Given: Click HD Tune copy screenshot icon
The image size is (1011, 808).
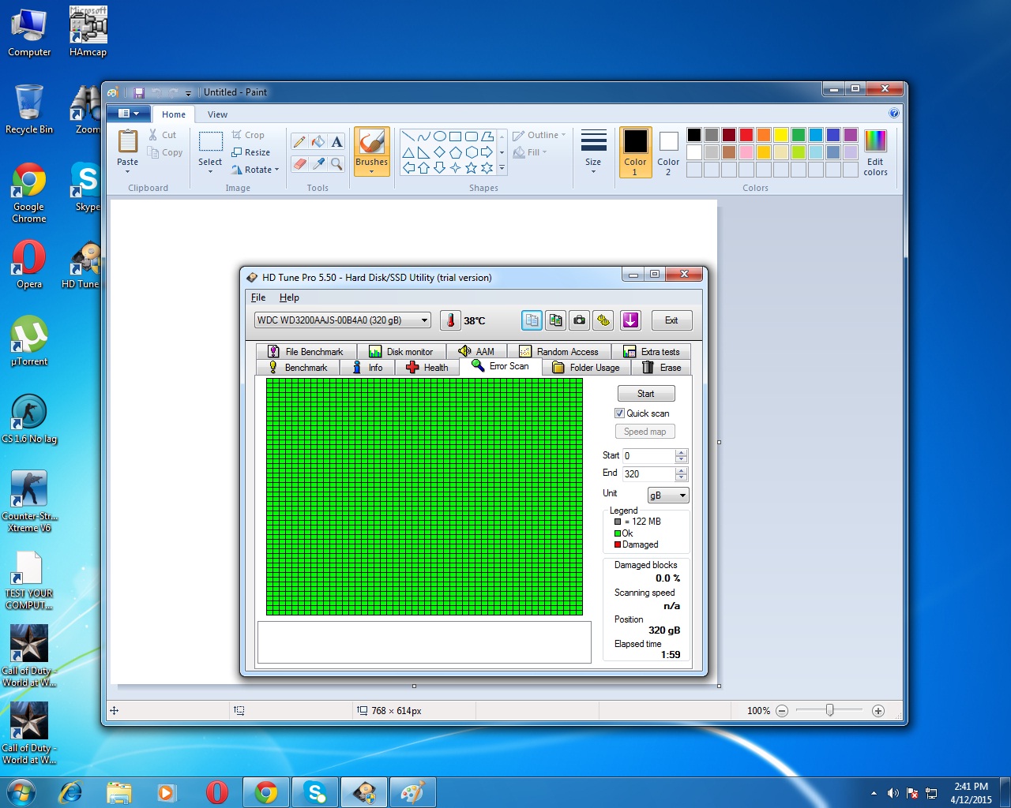Looking at the screenshot, I should pyautogui.click(x=556, y=320).
